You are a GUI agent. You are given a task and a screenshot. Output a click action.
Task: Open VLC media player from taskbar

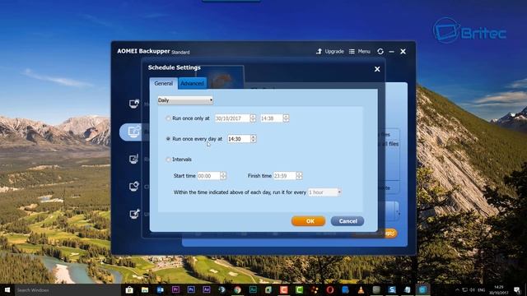point(361,290)
